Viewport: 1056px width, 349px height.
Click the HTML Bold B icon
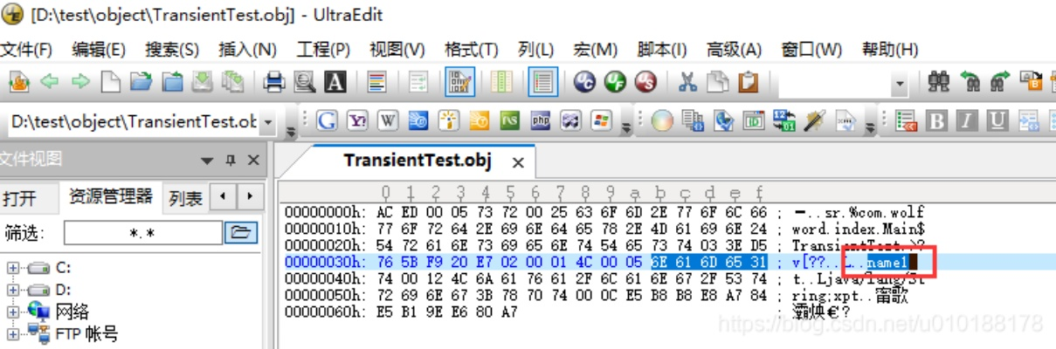tap(936, 120)
